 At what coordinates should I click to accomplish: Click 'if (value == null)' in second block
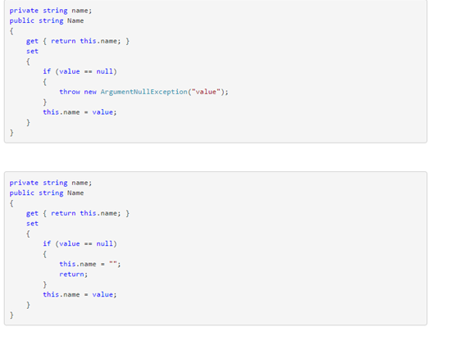[80, 243]
